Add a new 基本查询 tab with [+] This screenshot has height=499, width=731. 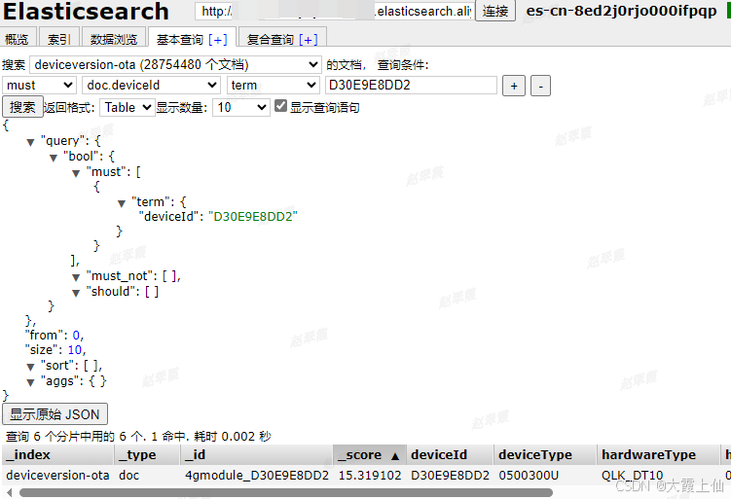[218, 40]
